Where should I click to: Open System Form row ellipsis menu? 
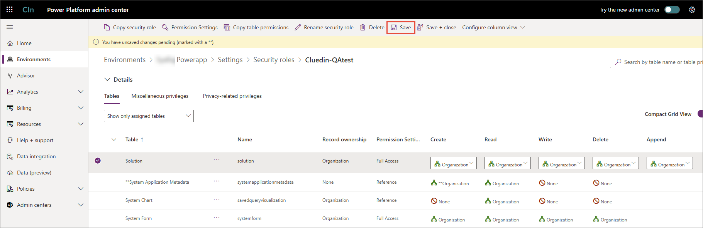click(217, 217)
